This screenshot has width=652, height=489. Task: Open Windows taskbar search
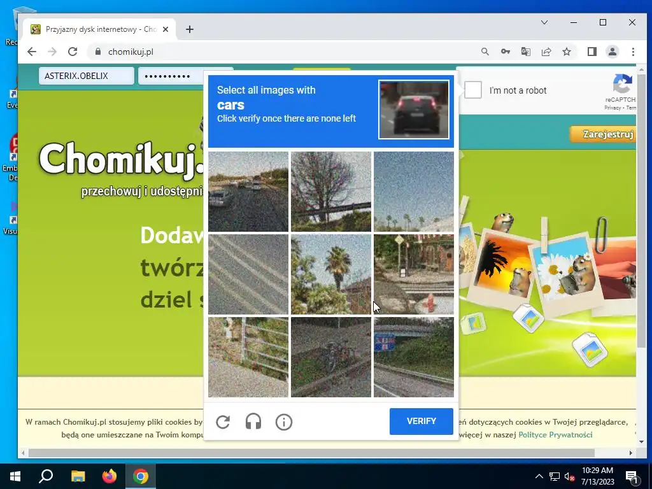click(46, 476)
